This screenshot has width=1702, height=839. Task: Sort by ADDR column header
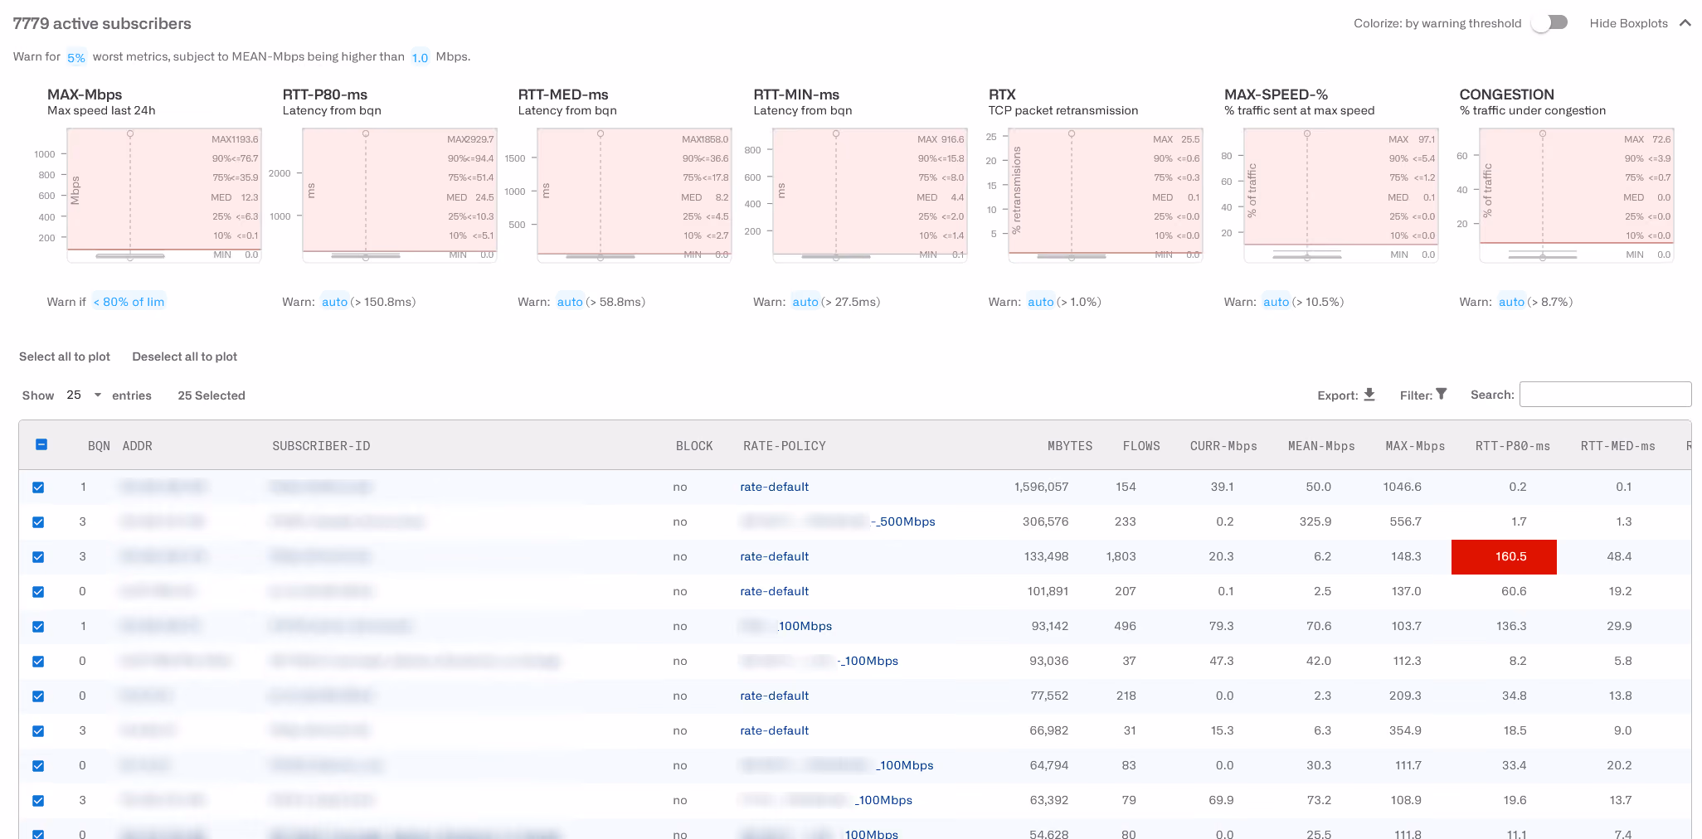(138, 446)
